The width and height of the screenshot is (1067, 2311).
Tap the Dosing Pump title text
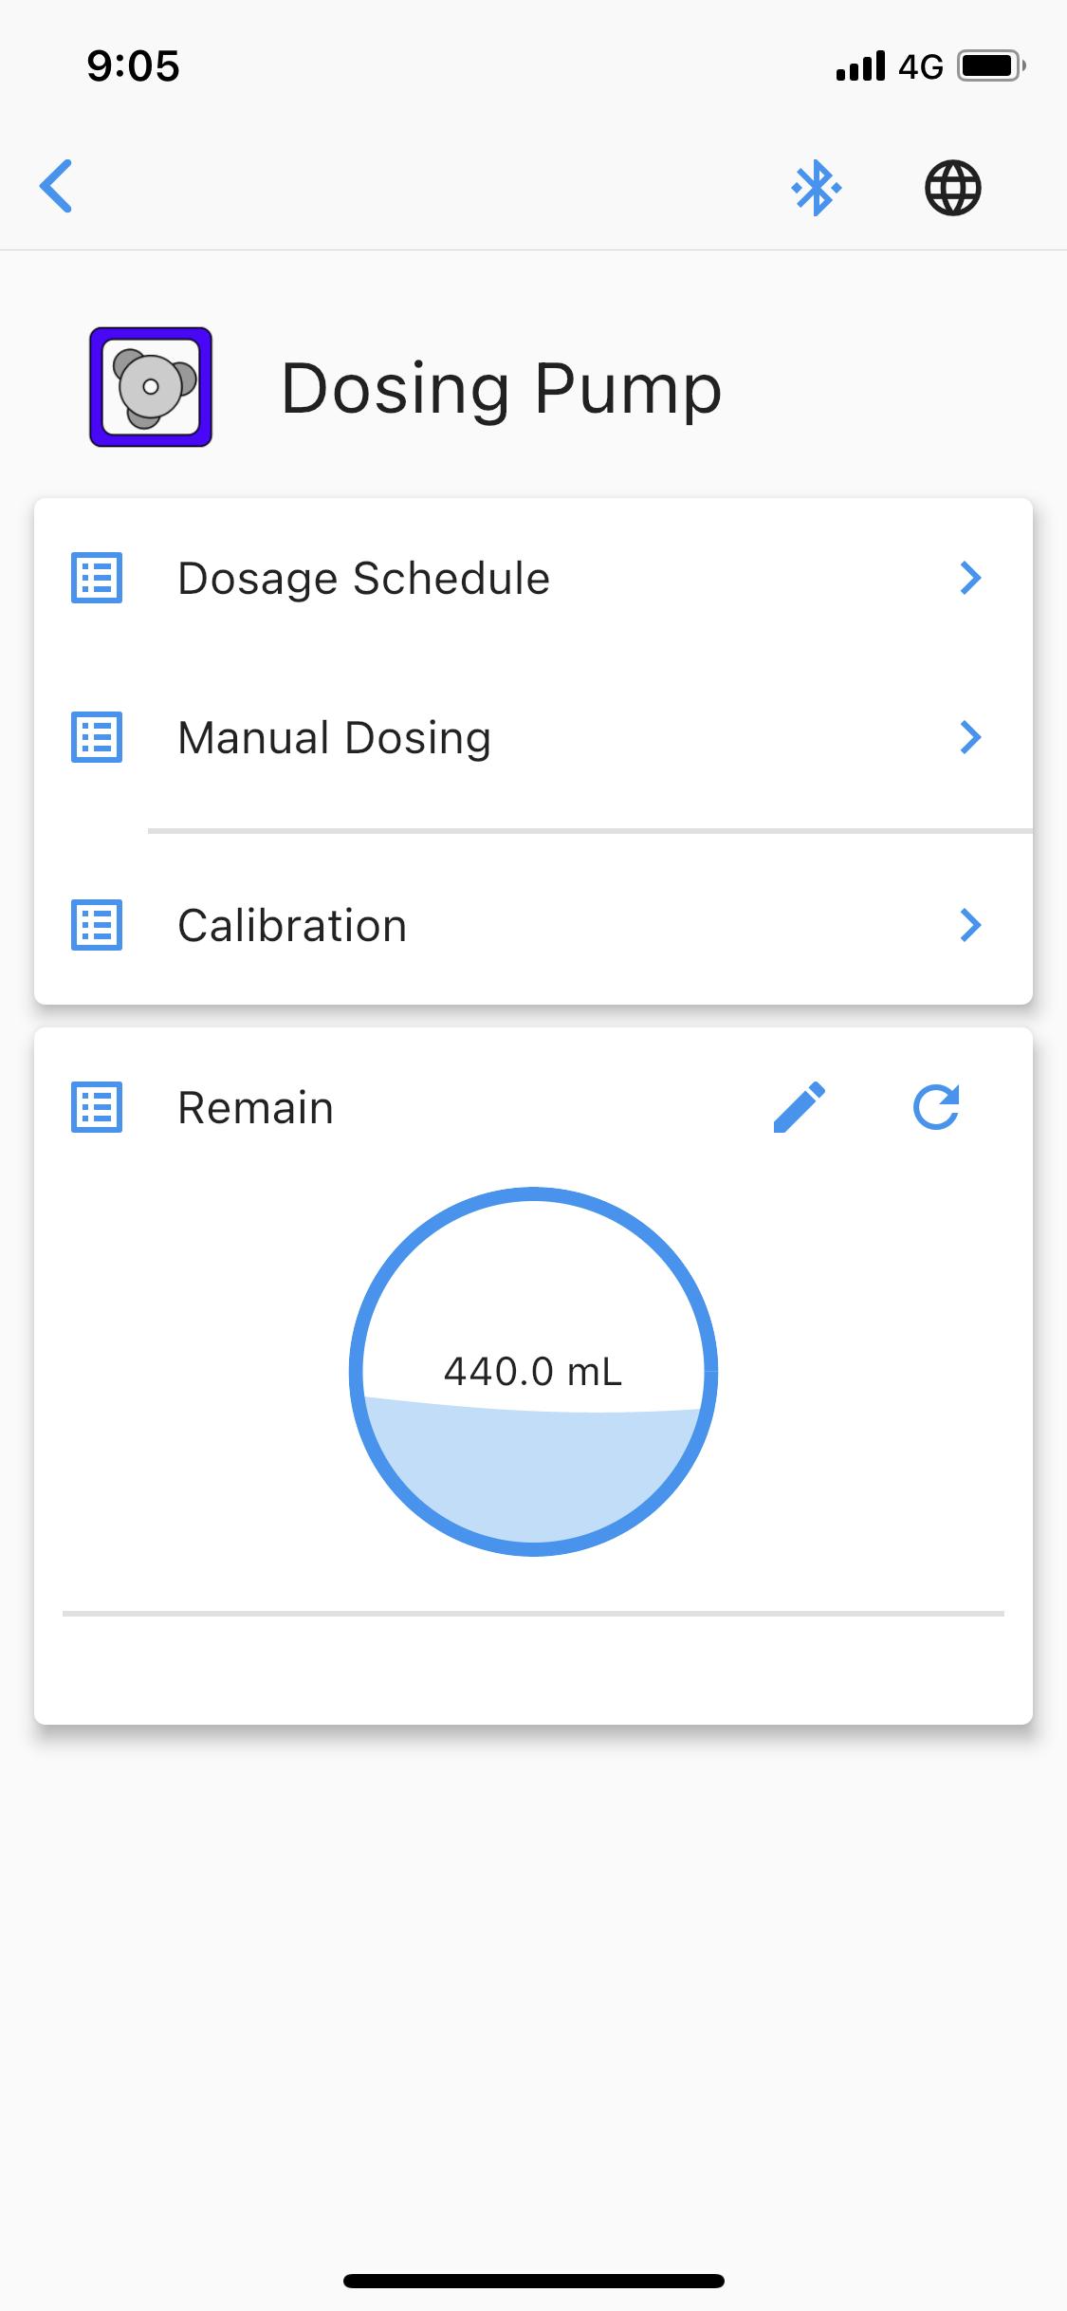(x=502, y=388)
